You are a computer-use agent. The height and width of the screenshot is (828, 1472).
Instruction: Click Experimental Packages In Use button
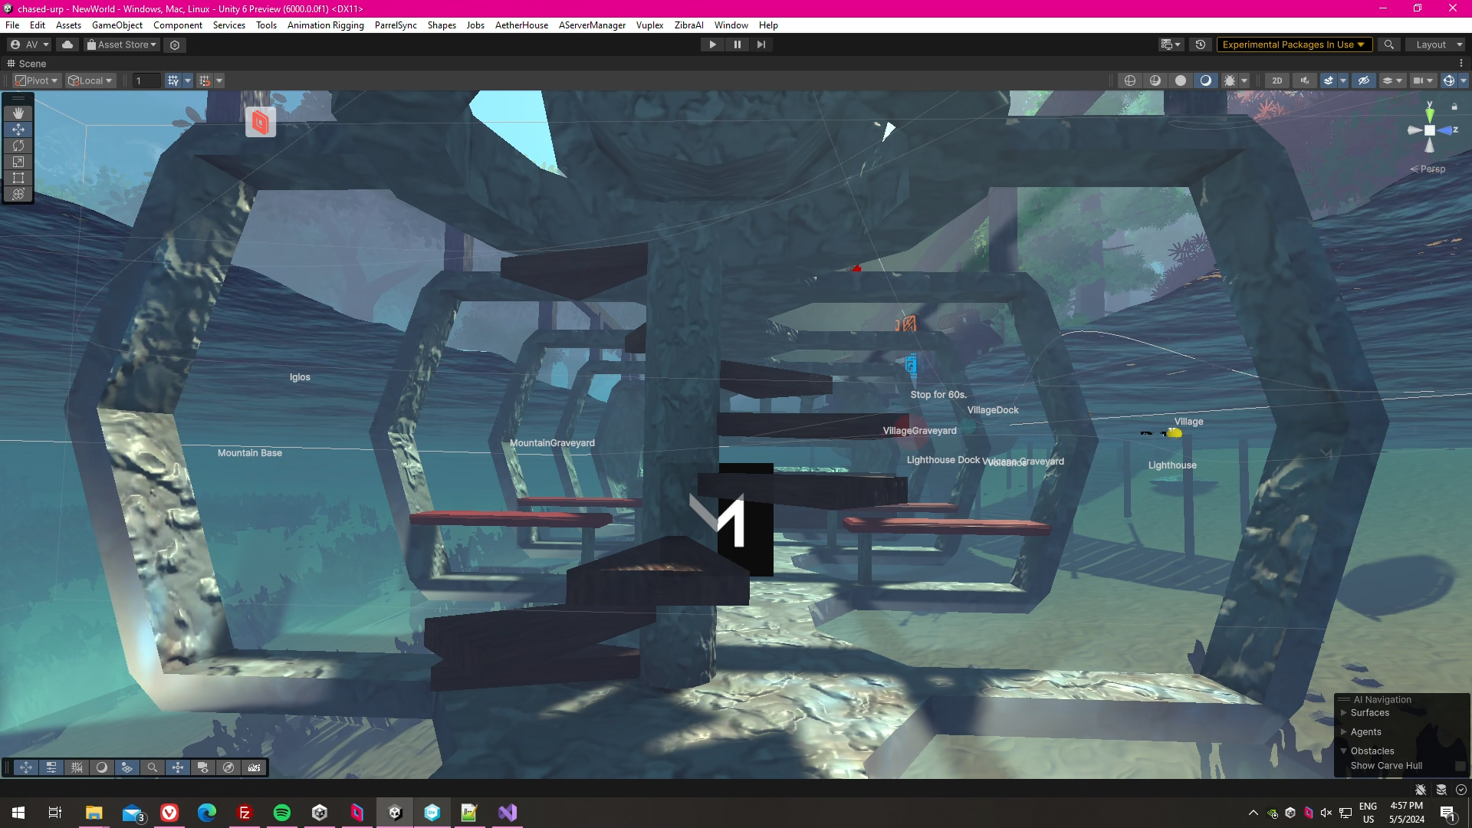[x=1293, y=44]
